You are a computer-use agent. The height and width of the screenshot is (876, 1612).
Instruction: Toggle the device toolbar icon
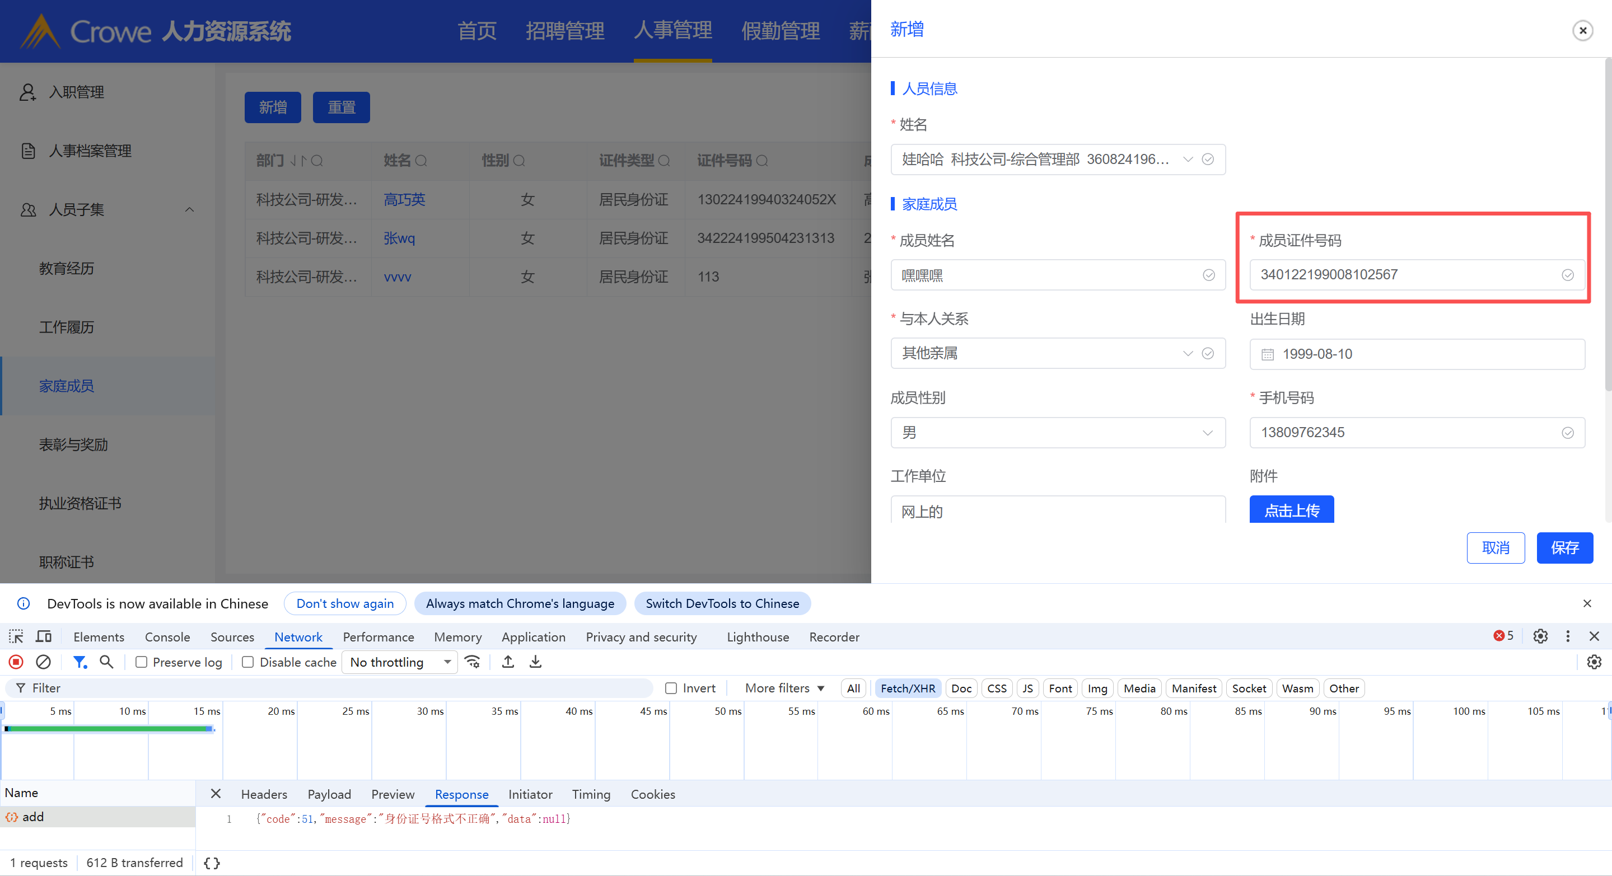coord(44,636)
